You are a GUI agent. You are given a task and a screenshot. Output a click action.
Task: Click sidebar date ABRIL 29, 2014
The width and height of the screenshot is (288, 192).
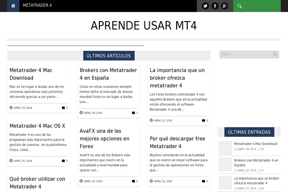pos(247,149)
